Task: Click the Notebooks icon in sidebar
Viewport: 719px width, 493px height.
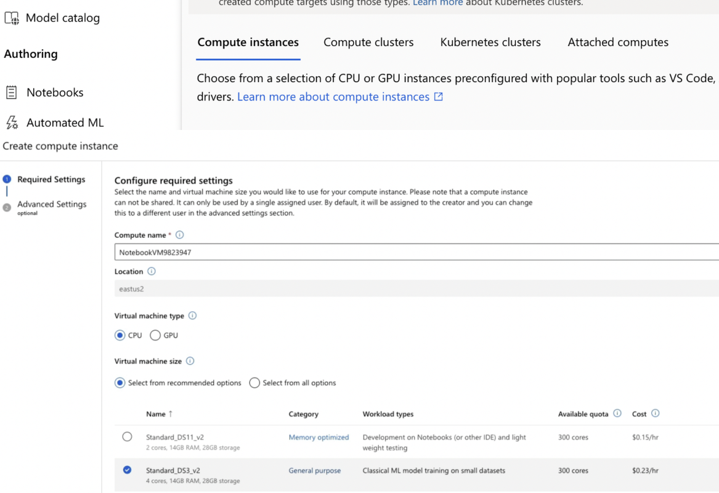Action: (12, 92)
